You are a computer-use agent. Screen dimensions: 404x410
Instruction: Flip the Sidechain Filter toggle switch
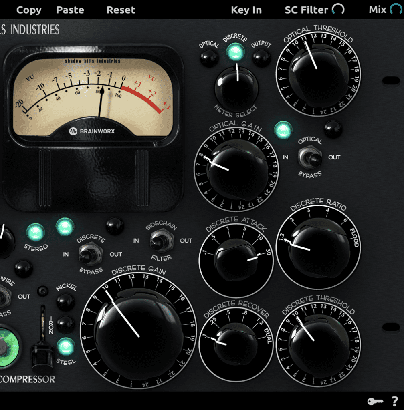tap(162, 240)
